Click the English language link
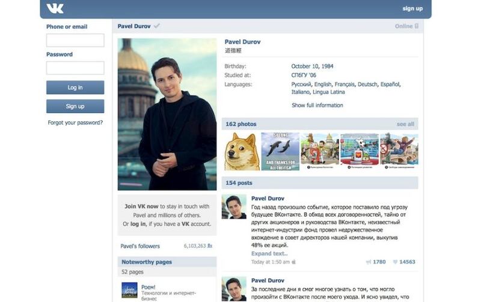The height and width of the screenshot is (302, 481). coord(323,84)
